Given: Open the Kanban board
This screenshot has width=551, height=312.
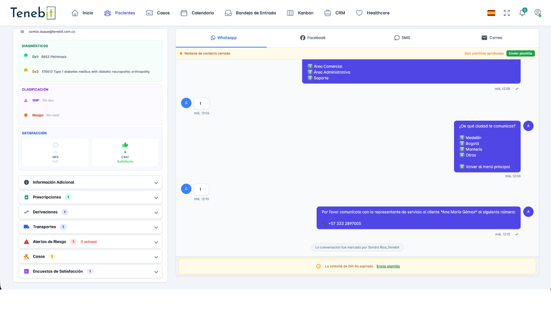Looking at the screenshot, I should (x=300, y=13).
